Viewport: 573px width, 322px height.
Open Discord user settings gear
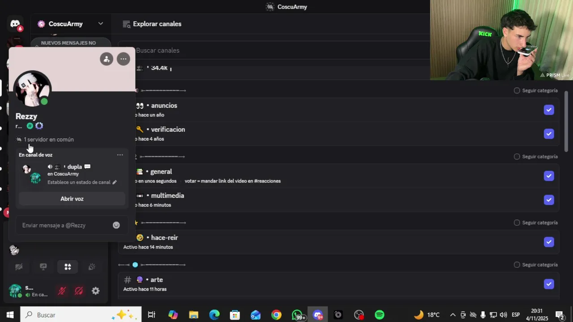(95, 291)
